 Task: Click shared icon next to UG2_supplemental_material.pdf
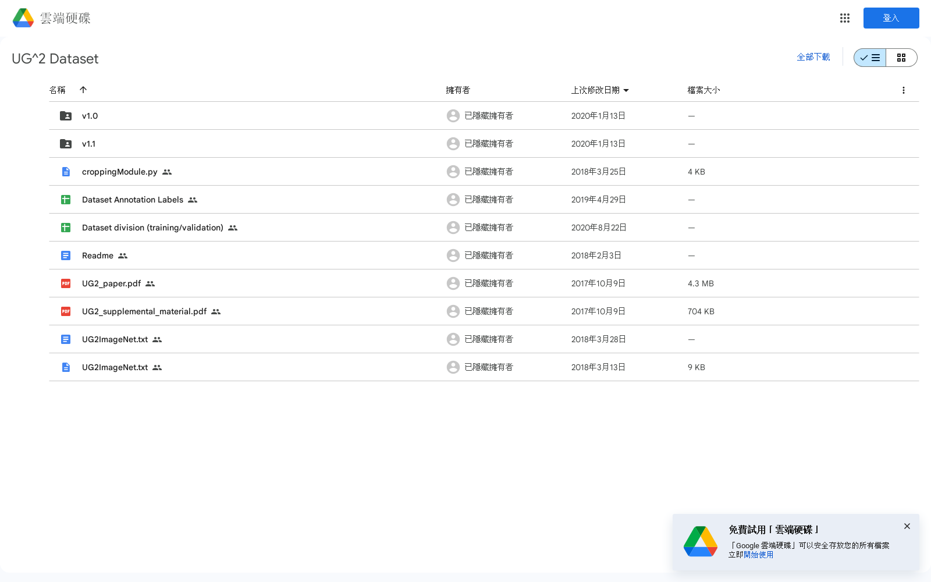(216, 311)
